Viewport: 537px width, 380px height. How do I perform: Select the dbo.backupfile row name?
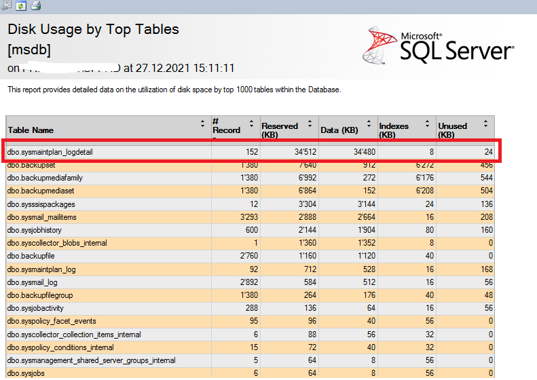31,256
